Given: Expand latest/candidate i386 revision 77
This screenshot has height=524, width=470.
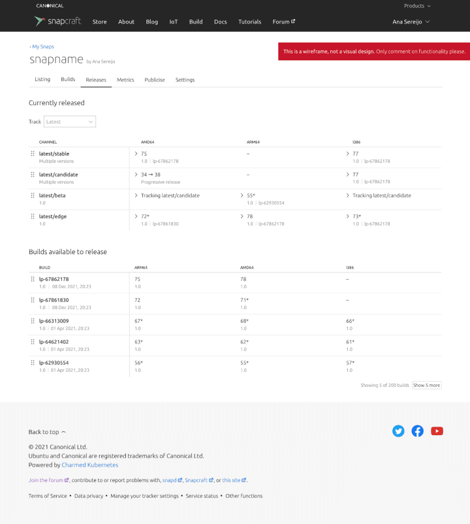Looking at the screenshot, I should tap(347, 174).
